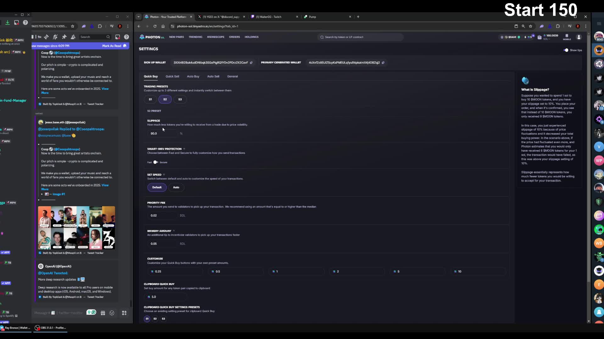The width and height of the screenshot is (604, 339).
Task: Copy the primary generated wallet address
Action: [383, 63]
